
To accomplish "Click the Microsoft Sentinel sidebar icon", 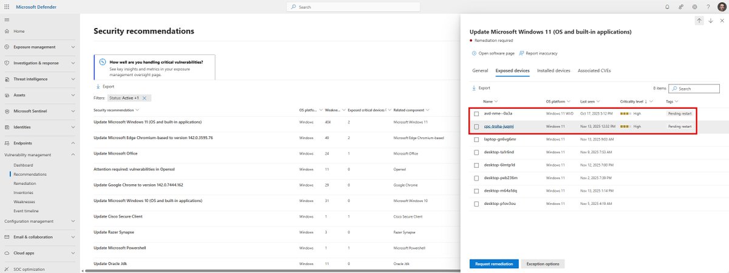I will click(7, 111).
